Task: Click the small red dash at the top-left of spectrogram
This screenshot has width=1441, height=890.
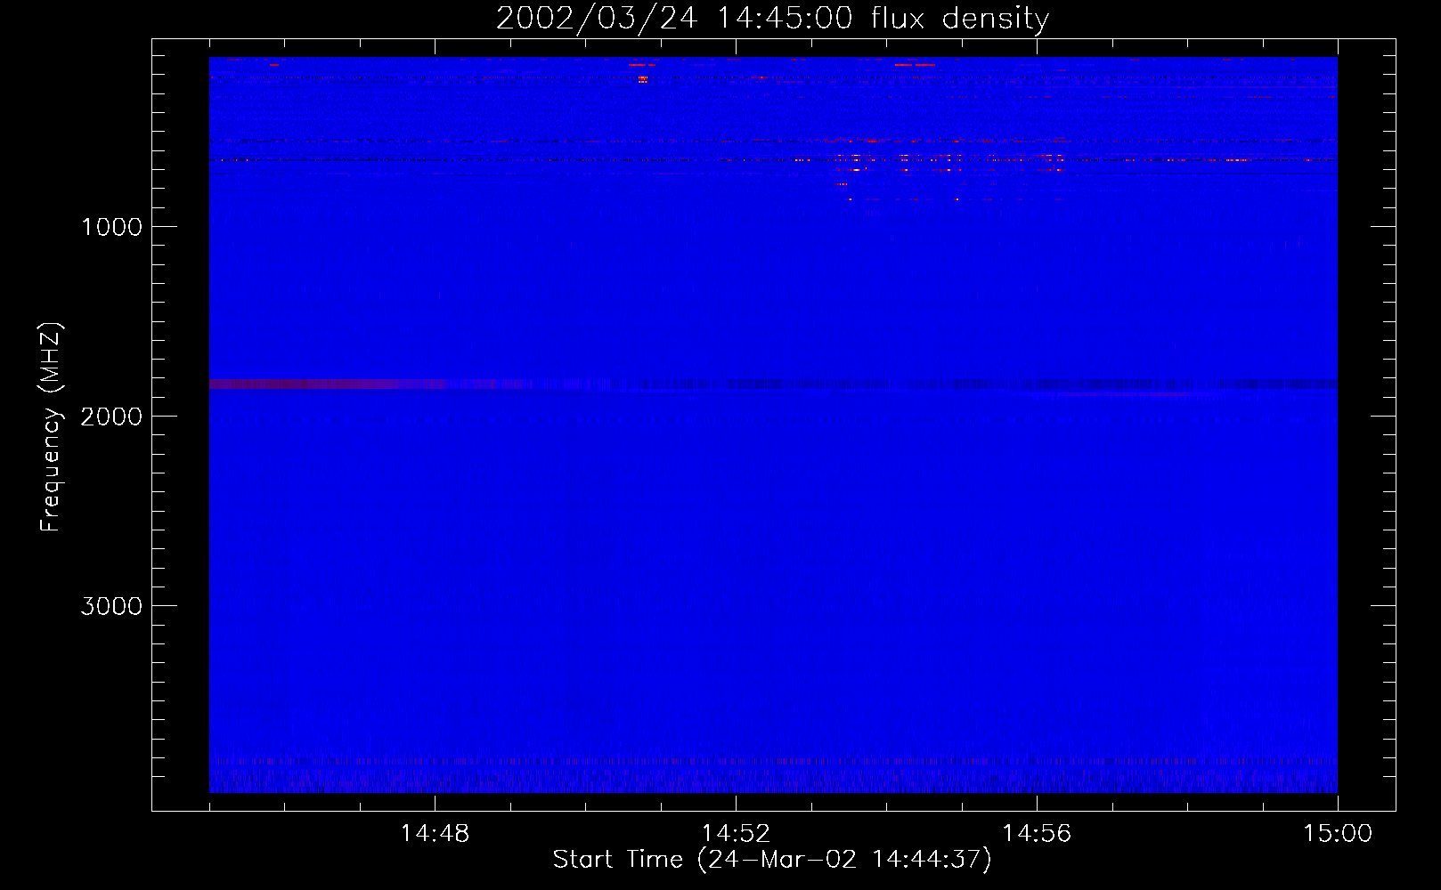Action: (274, 64)
